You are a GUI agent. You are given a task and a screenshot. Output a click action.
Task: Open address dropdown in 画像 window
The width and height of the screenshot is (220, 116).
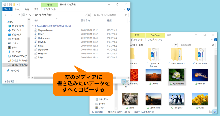173,45
